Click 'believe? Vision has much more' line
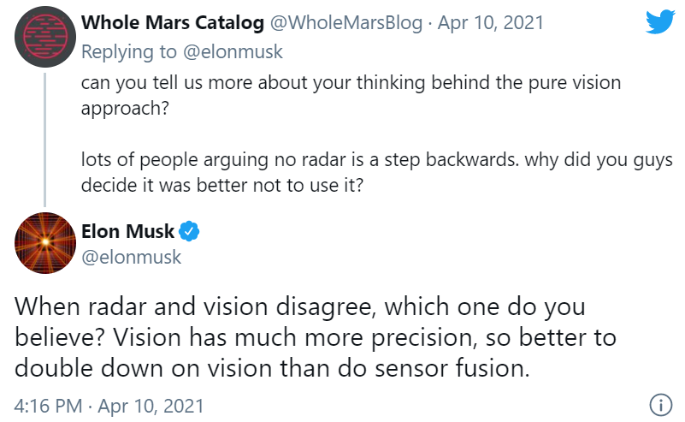This screenshot has height=422, width=685. (x=316, y=337)
